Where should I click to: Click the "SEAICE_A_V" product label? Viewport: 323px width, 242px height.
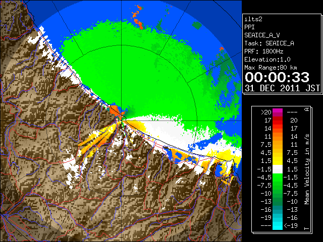click(x=262, y=35)
